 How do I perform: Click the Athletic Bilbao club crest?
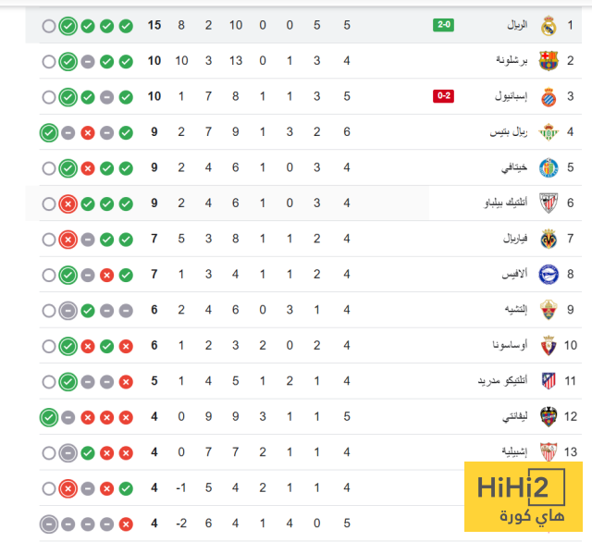[x=549, y=203]
